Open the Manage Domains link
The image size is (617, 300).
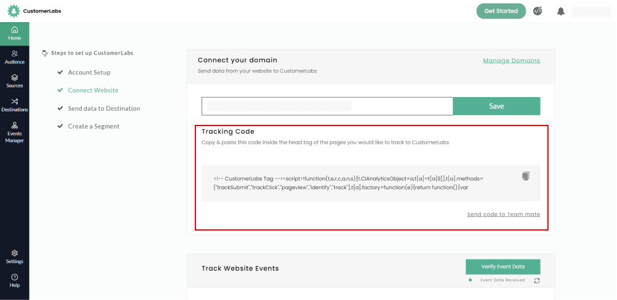click(x=511, y=61)
